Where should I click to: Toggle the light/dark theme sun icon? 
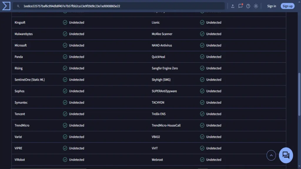click(x=256, y=6)
